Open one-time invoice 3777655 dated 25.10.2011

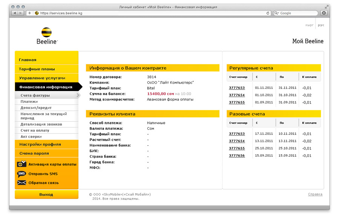(x=237, y=148)
